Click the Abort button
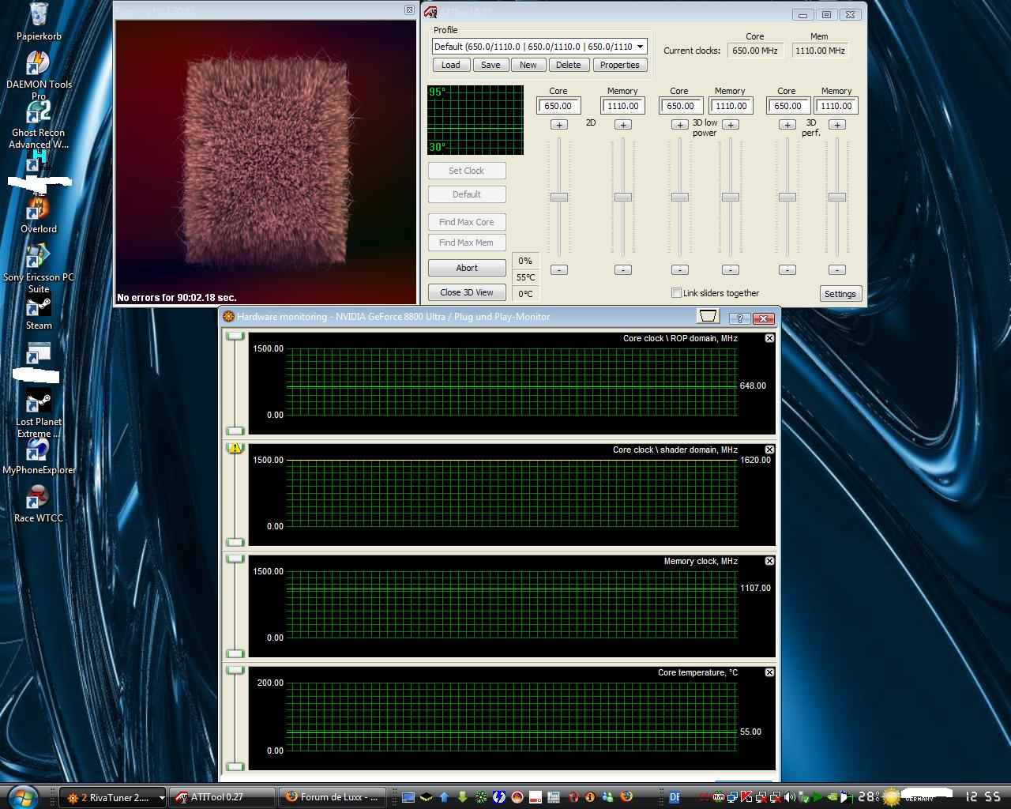Screen dimensions: 1011x809 click(466, 268)
